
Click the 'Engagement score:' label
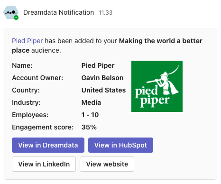pos(43,127)
